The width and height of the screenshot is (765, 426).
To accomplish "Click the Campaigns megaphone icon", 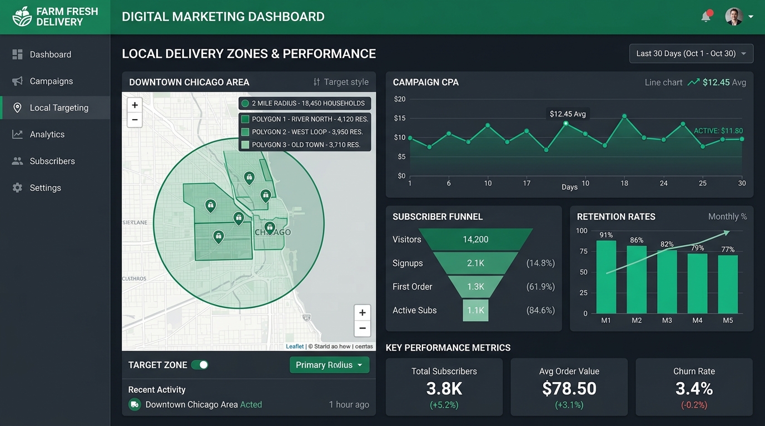I will [17, 81].
